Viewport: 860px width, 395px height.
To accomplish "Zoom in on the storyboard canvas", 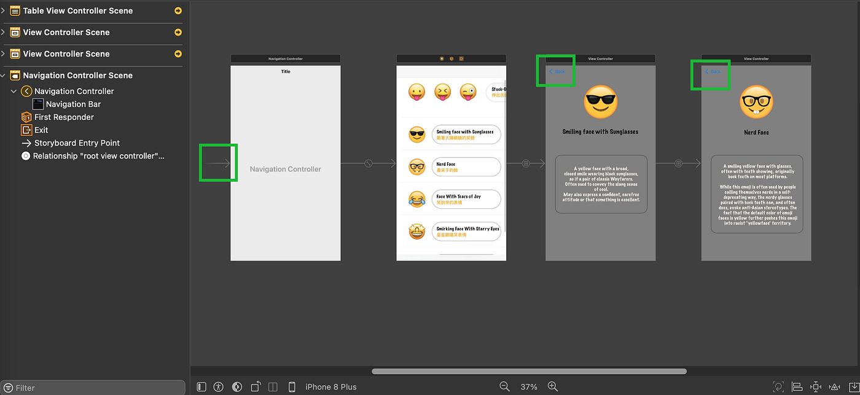I will [553, 386].
